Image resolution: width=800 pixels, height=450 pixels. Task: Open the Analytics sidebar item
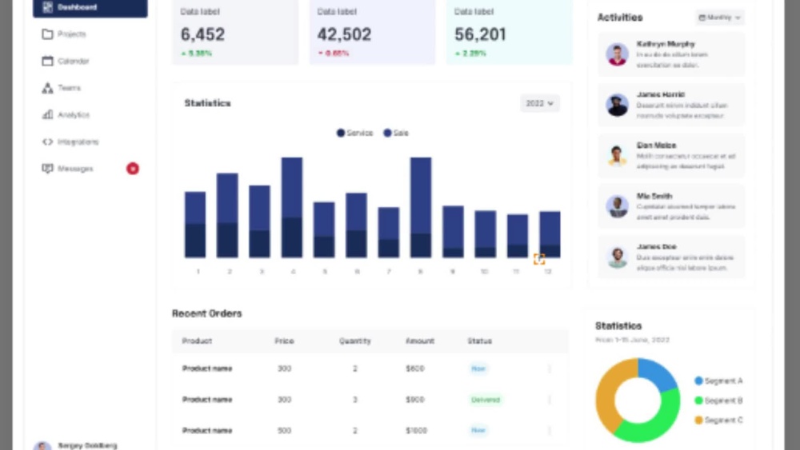pos(90,114)
